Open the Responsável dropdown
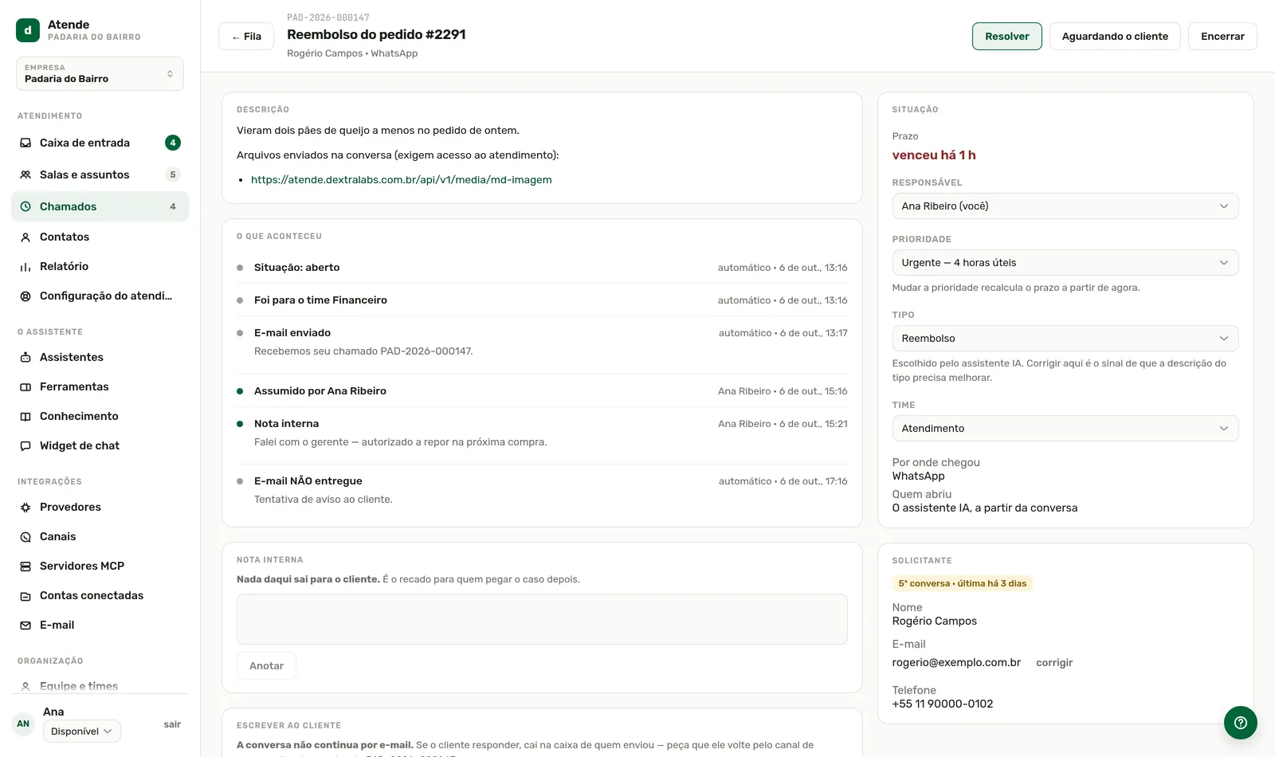Screen dimensions: 1275x757 pos(1065,206)
